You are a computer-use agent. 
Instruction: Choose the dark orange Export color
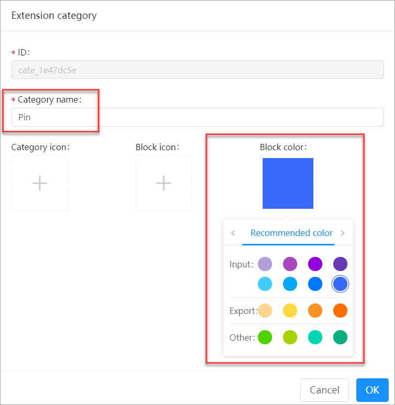340,311
